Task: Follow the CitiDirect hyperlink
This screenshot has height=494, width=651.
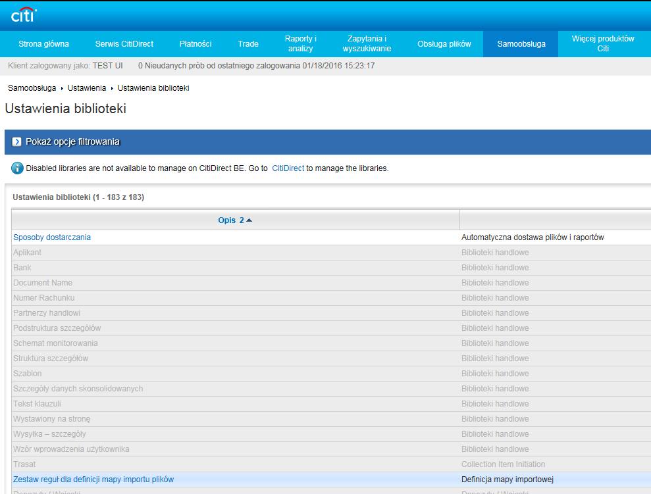Action: point(288,168)
